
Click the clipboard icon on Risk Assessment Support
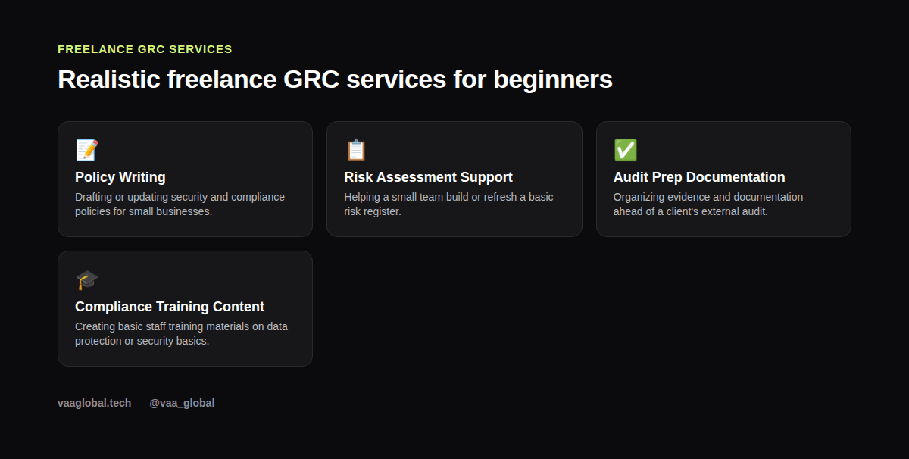tap(356, 150)
